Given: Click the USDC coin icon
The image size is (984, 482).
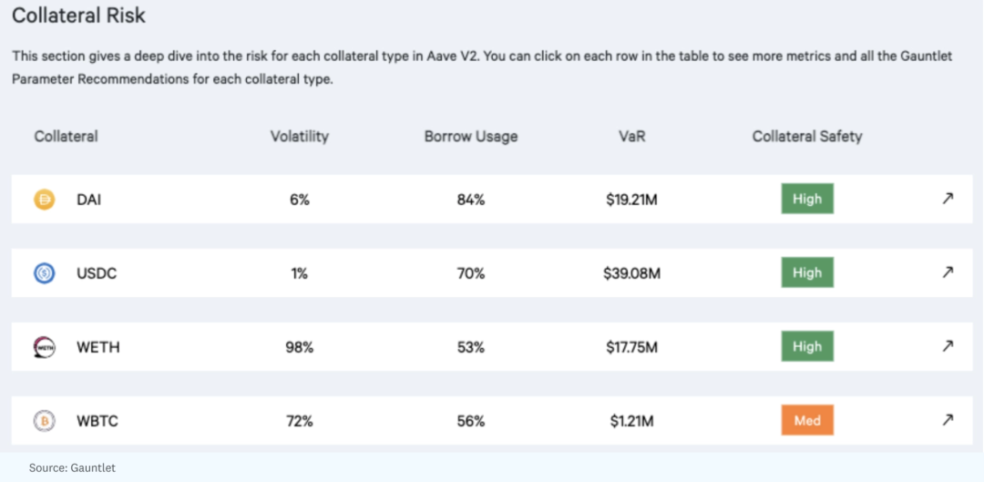Looking at the screenshot, I should 45,273.
